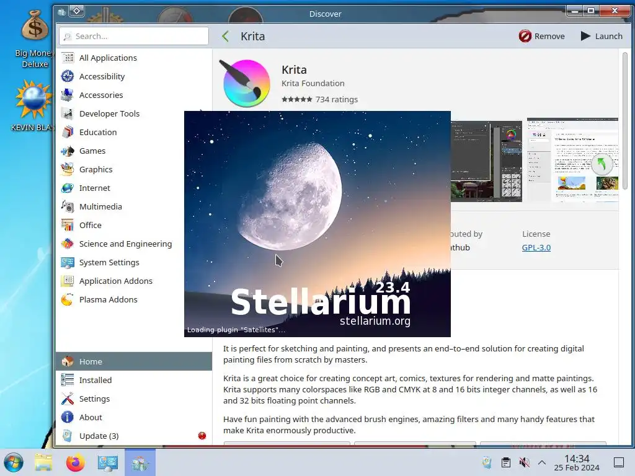Open the Start menu orb
Screen dimensions: 635x476
(14, 462)
